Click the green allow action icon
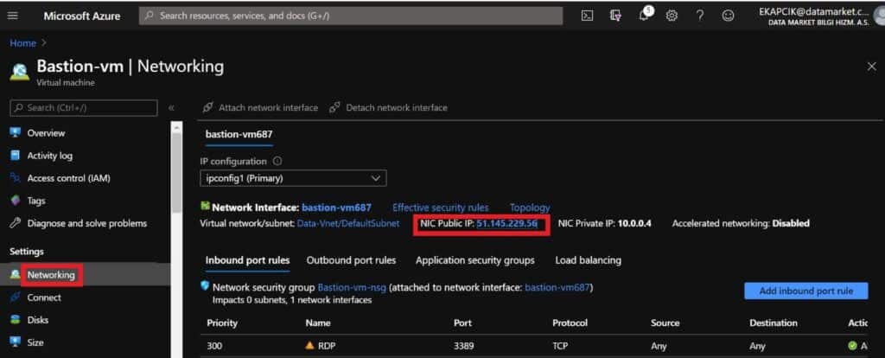 [x=852, y=345]
